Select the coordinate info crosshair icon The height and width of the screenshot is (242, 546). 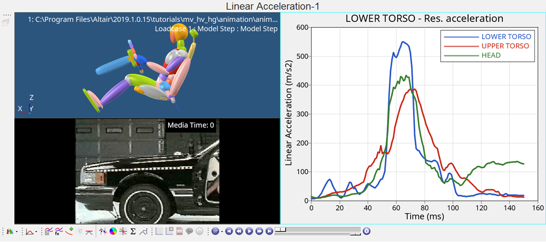coord(123,231)
